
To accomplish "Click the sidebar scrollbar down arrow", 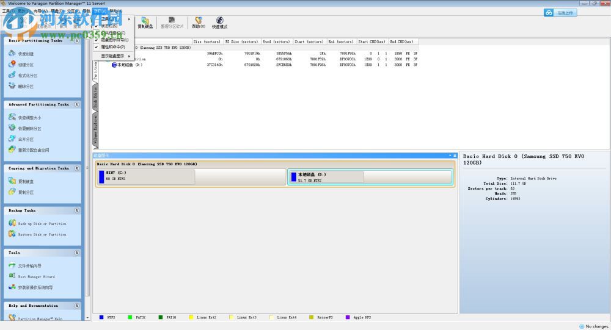I will click(x=87, y=318).
